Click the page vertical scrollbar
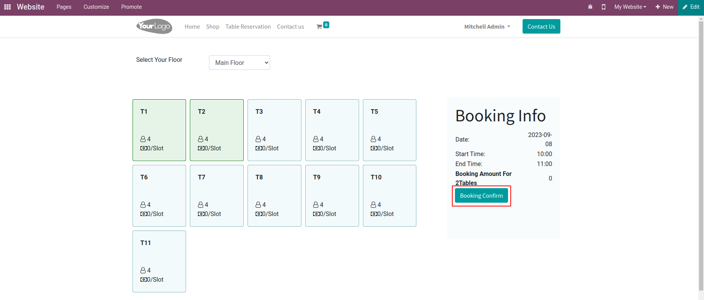Screen dimensions: 704x300 [x=701, y=153]
